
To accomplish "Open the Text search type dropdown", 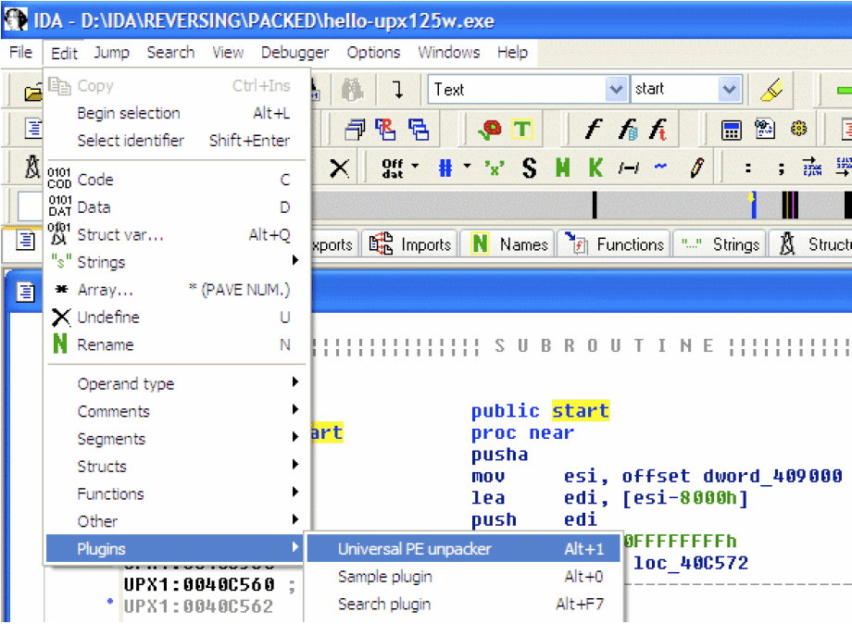I will [616, 89].
